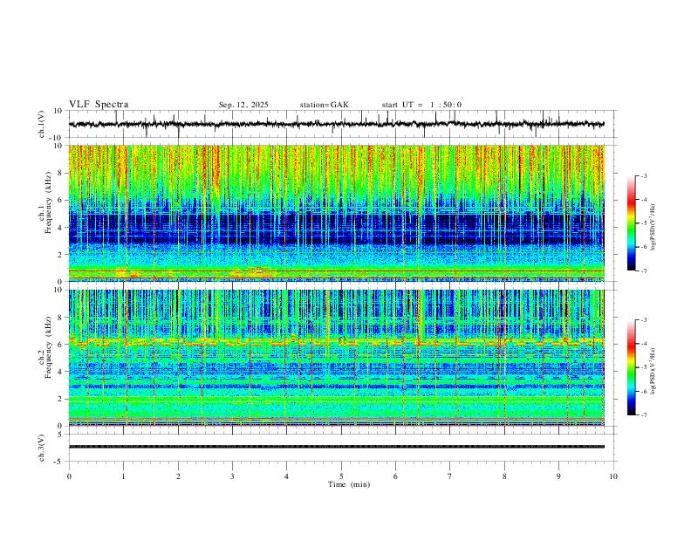Click the "2" kHz tick on ch.1 spectrogram axis
The width and height of the screenshot is (691, 534).
point(61,255)
